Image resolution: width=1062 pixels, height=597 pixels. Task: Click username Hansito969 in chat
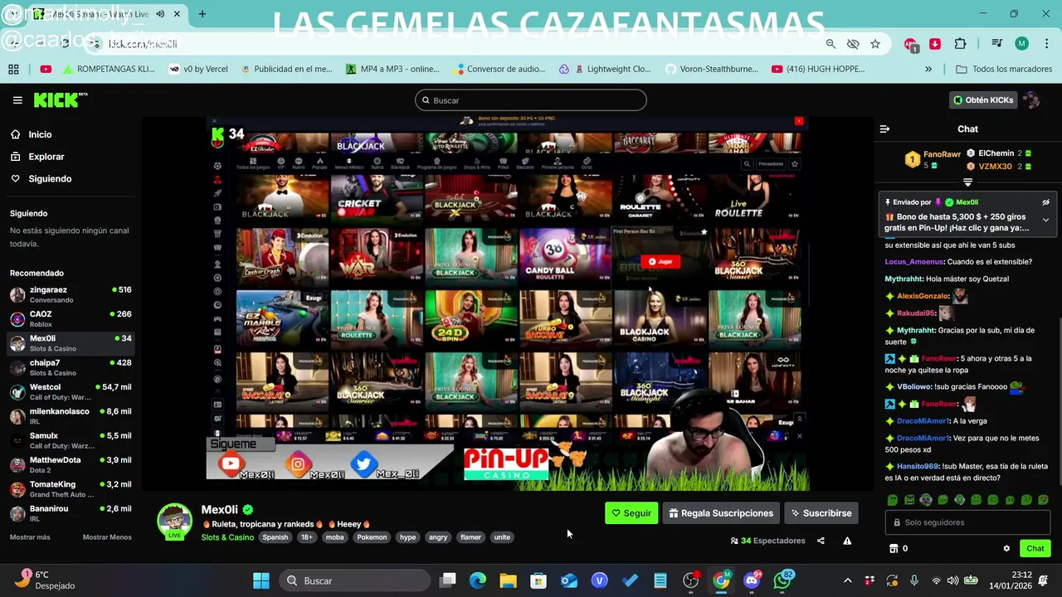(x=918, y=467)
